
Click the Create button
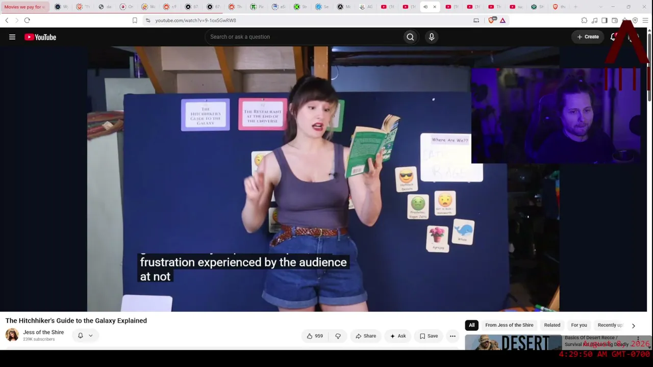[x=588, y=37]
